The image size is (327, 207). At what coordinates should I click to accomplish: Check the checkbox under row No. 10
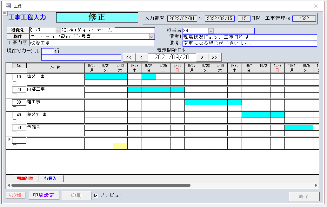point(14,83)
